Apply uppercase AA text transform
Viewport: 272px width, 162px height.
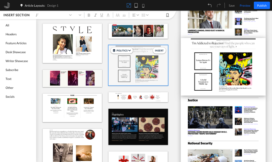[118, 15]
